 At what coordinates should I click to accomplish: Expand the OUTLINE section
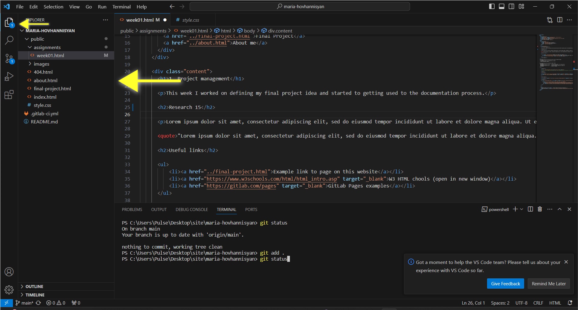coord(66,287)
